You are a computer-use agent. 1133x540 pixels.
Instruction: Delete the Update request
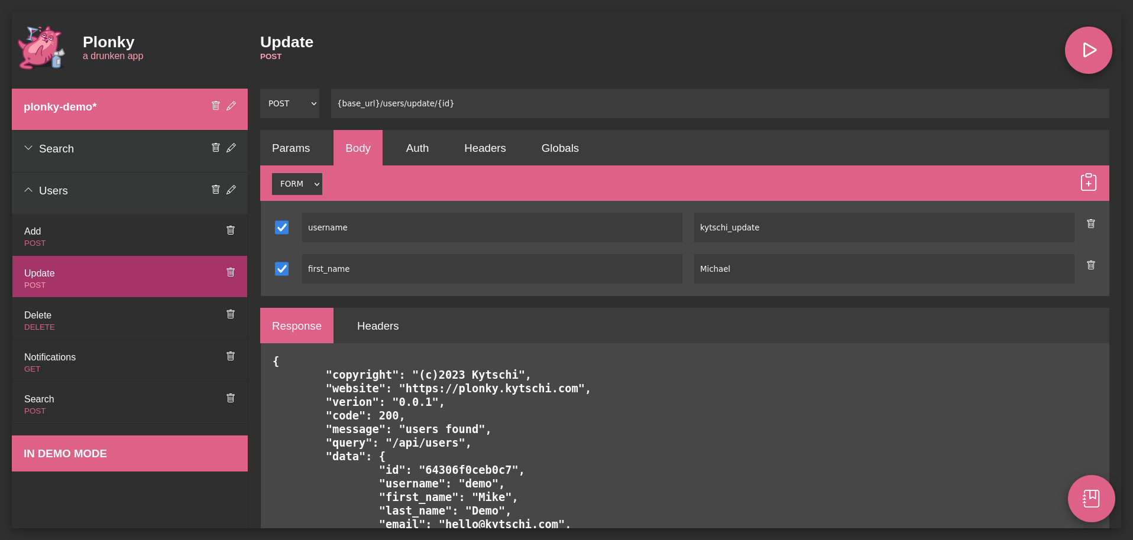coord(231,272)
